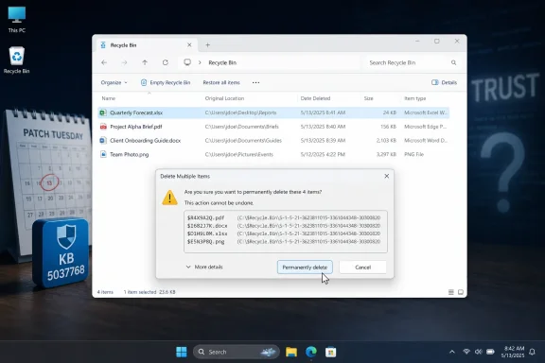
Task: Refresh the Recycle Bin view
Action: pyautogui.click(x=165, y=62)
